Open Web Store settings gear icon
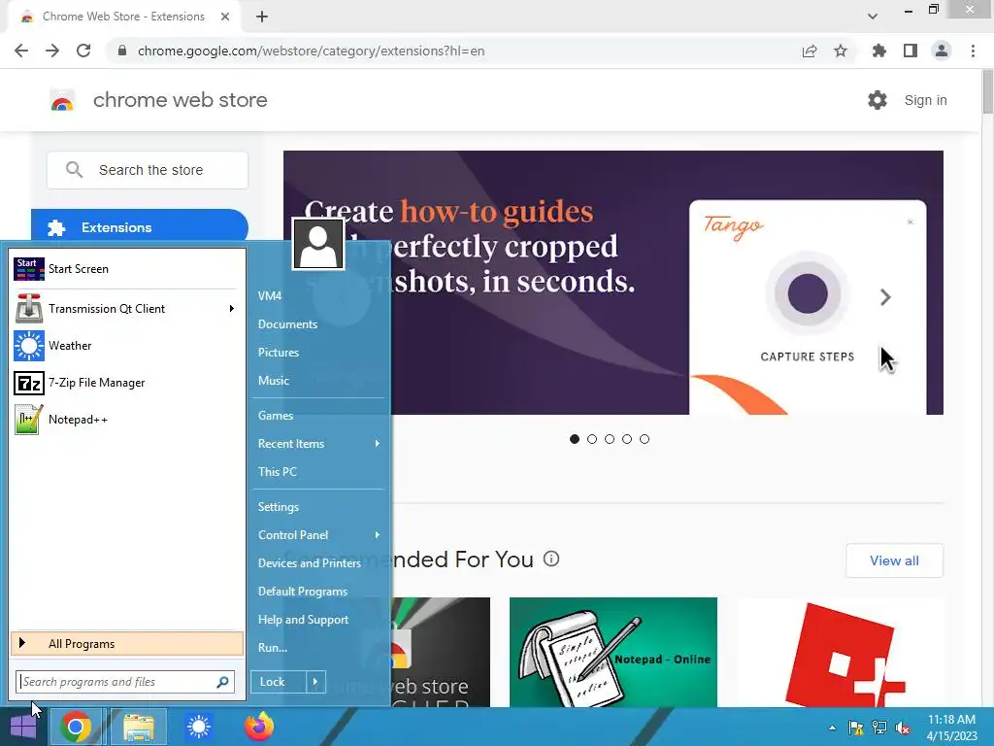Screen dimensions: 994x746 tap(878, 100)
